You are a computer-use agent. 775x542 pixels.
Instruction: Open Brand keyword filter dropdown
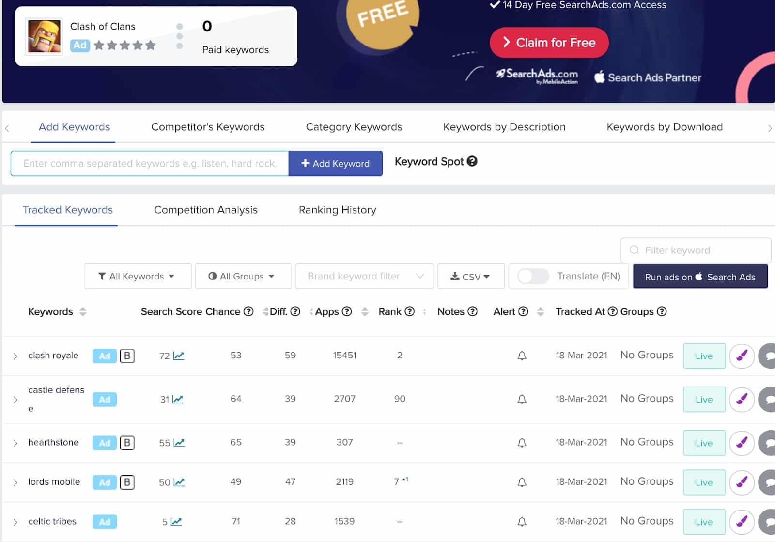point(364,277)
